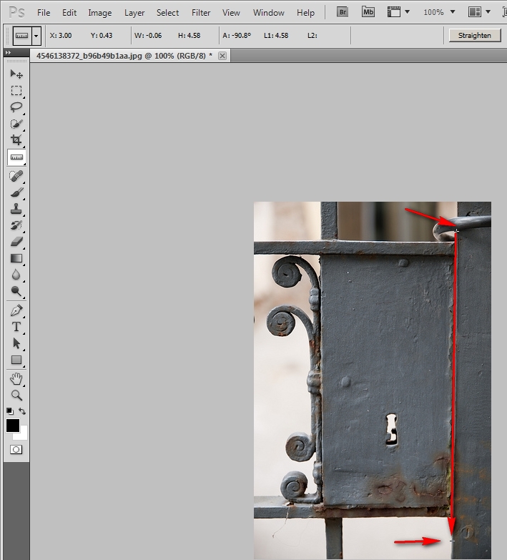Click the black foreground color swatch
Screen dimensions: 507x560
click(12, 426)
